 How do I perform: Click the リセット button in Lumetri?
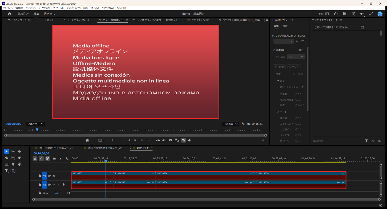294,67
